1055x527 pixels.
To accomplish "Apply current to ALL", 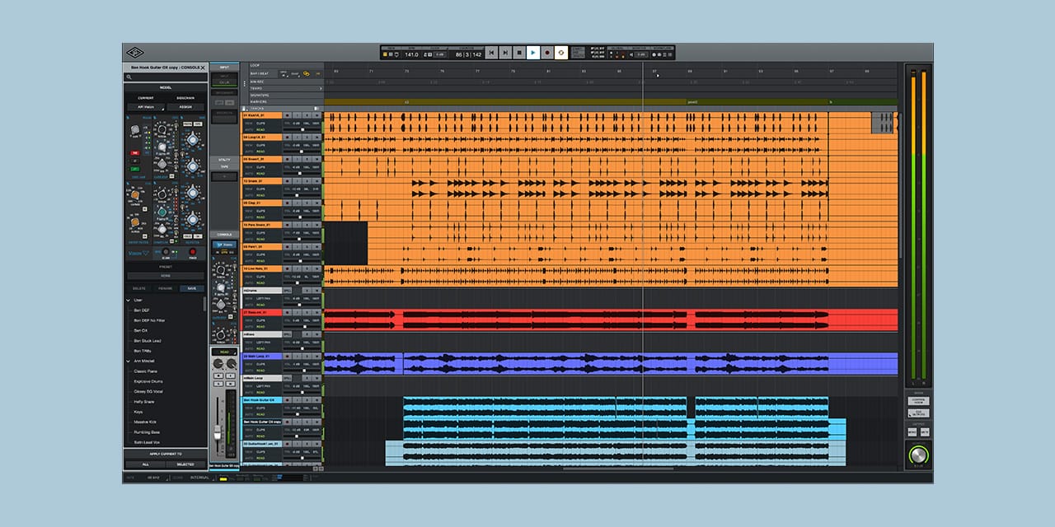I will [145, 464].
